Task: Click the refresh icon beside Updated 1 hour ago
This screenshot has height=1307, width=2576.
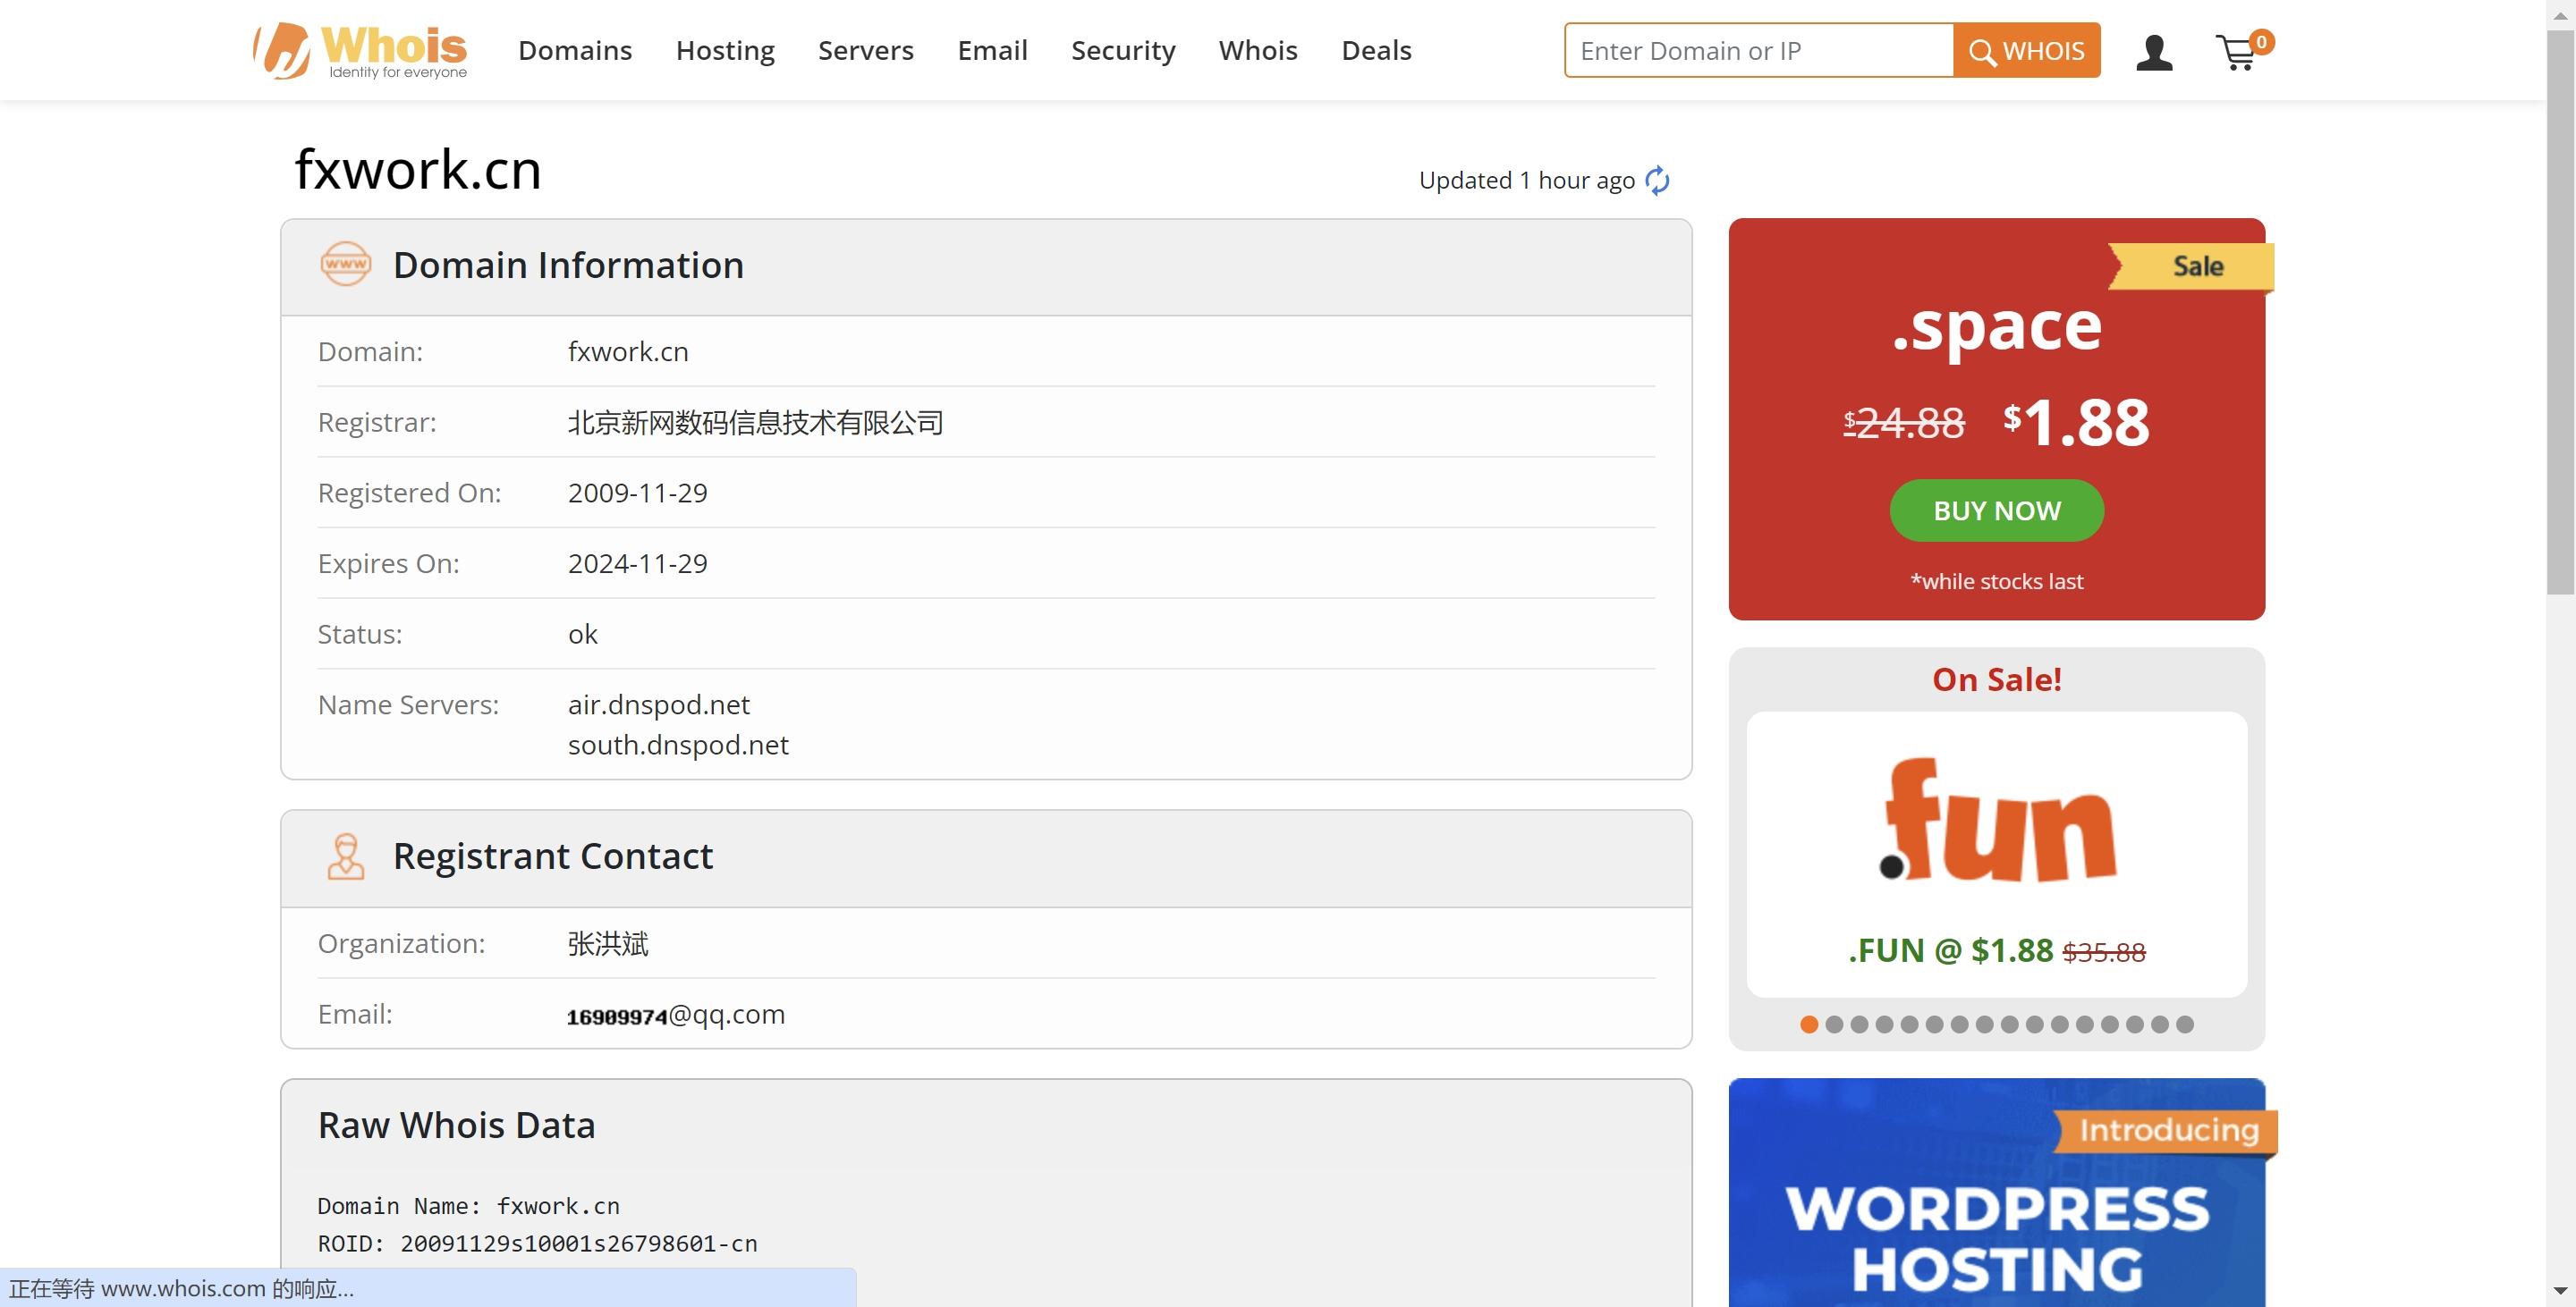Action: [x=1657, y=180]
